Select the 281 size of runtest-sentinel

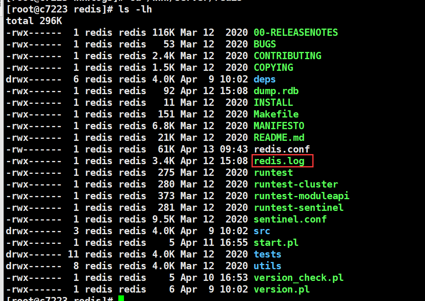(167, 208)
